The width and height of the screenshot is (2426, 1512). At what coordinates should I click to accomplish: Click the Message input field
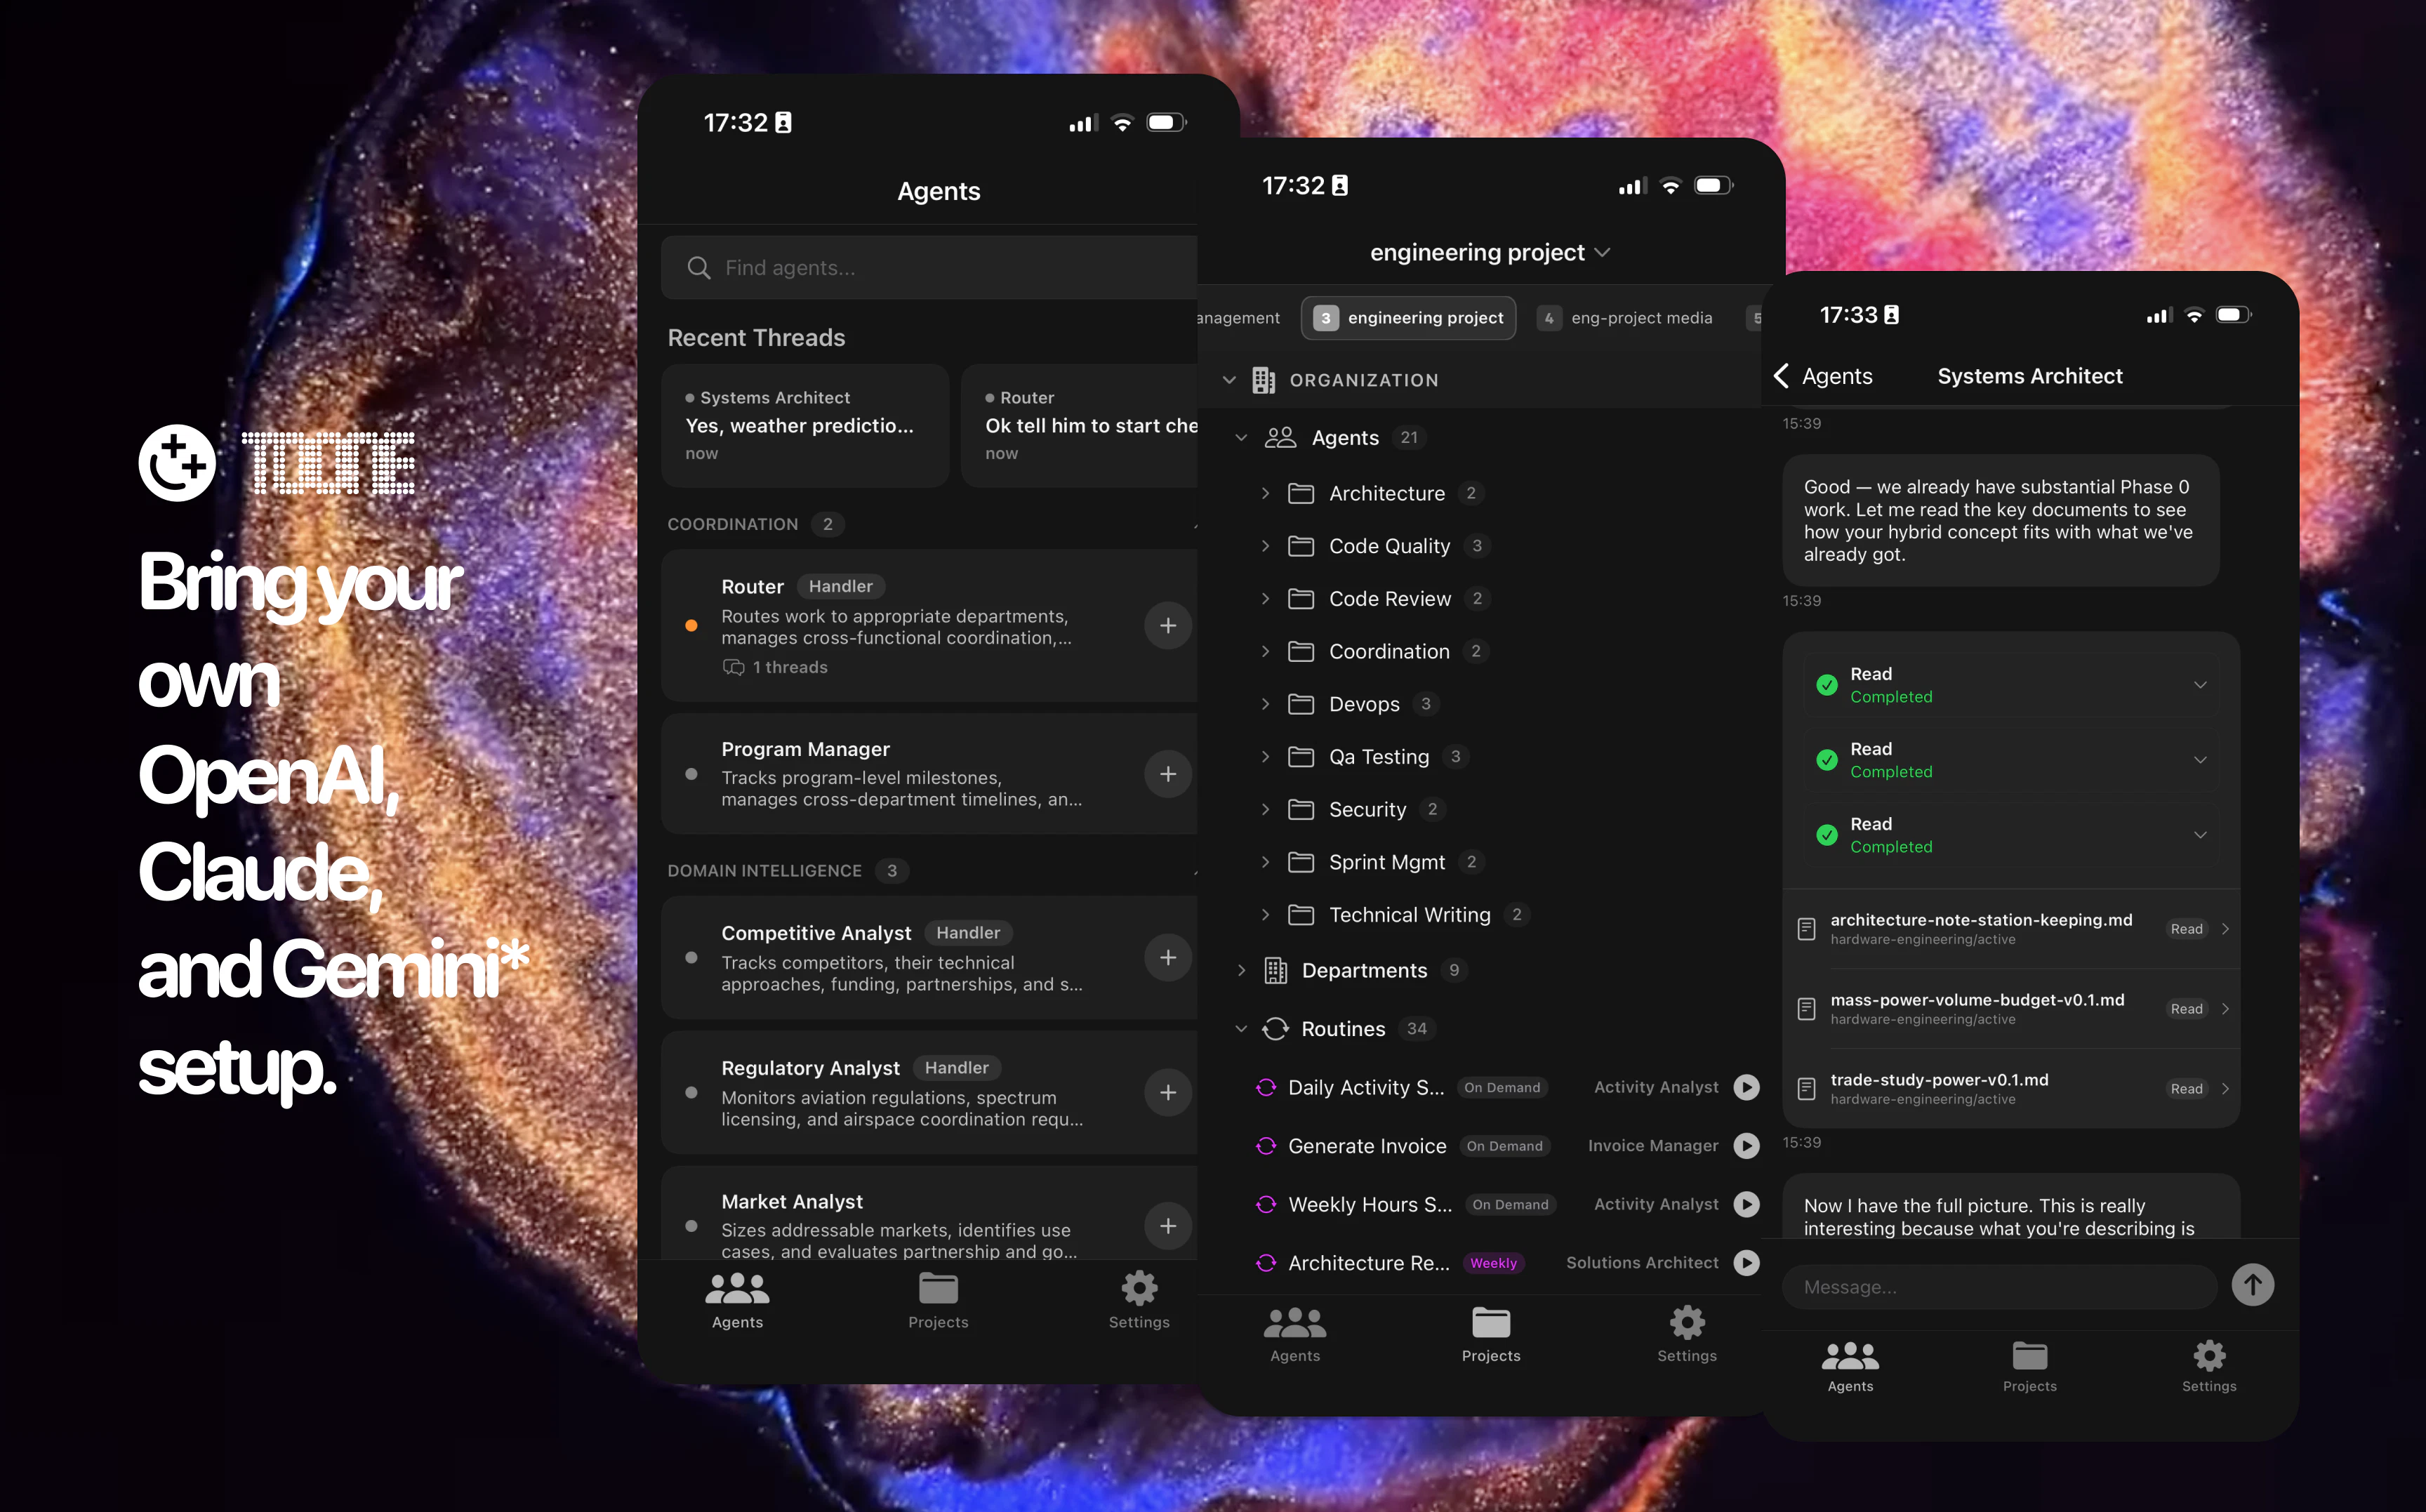pyautogui.click(x=1998, y=1287)
